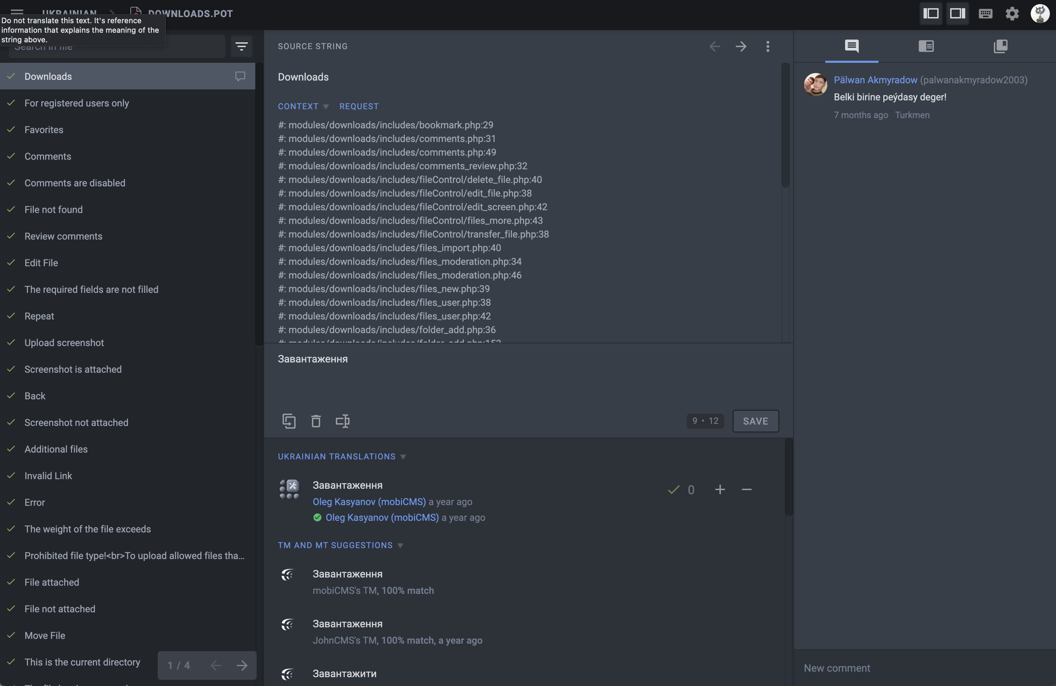Open editor settings gear icon
The width and height of the screenshot is (1056, 686).
click(x=1012, y=13)
